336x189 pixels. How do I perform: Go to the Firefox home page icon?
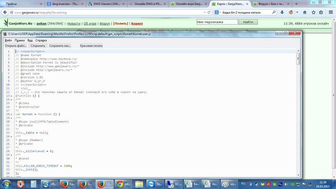[305, 12]
